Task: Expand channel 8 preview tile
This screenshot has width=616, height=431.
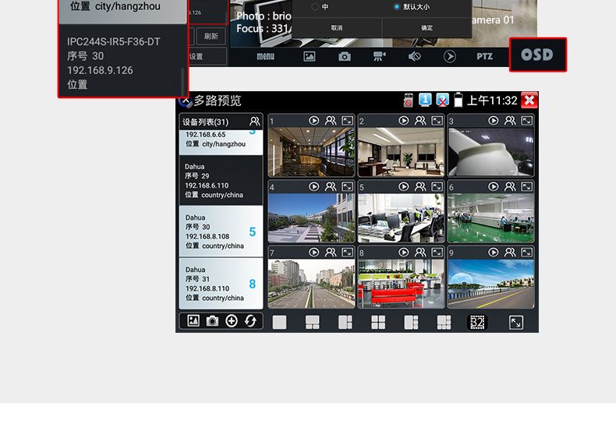Action: 437,252
